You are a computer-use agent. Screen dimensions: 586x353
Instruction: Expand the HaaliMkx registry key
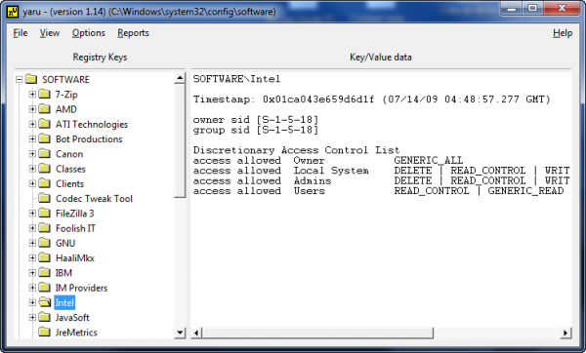tap(32, 257)
